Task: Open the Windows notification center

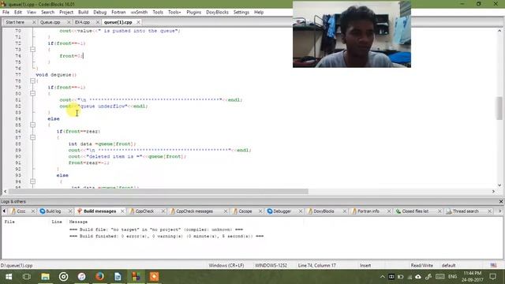Action: point(492,277)
